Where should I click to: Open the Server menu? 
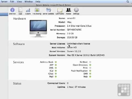[4, 2]
